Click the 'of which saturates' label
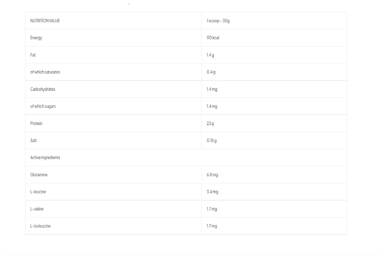Screen dimensions: 381x256 (45, 72)
